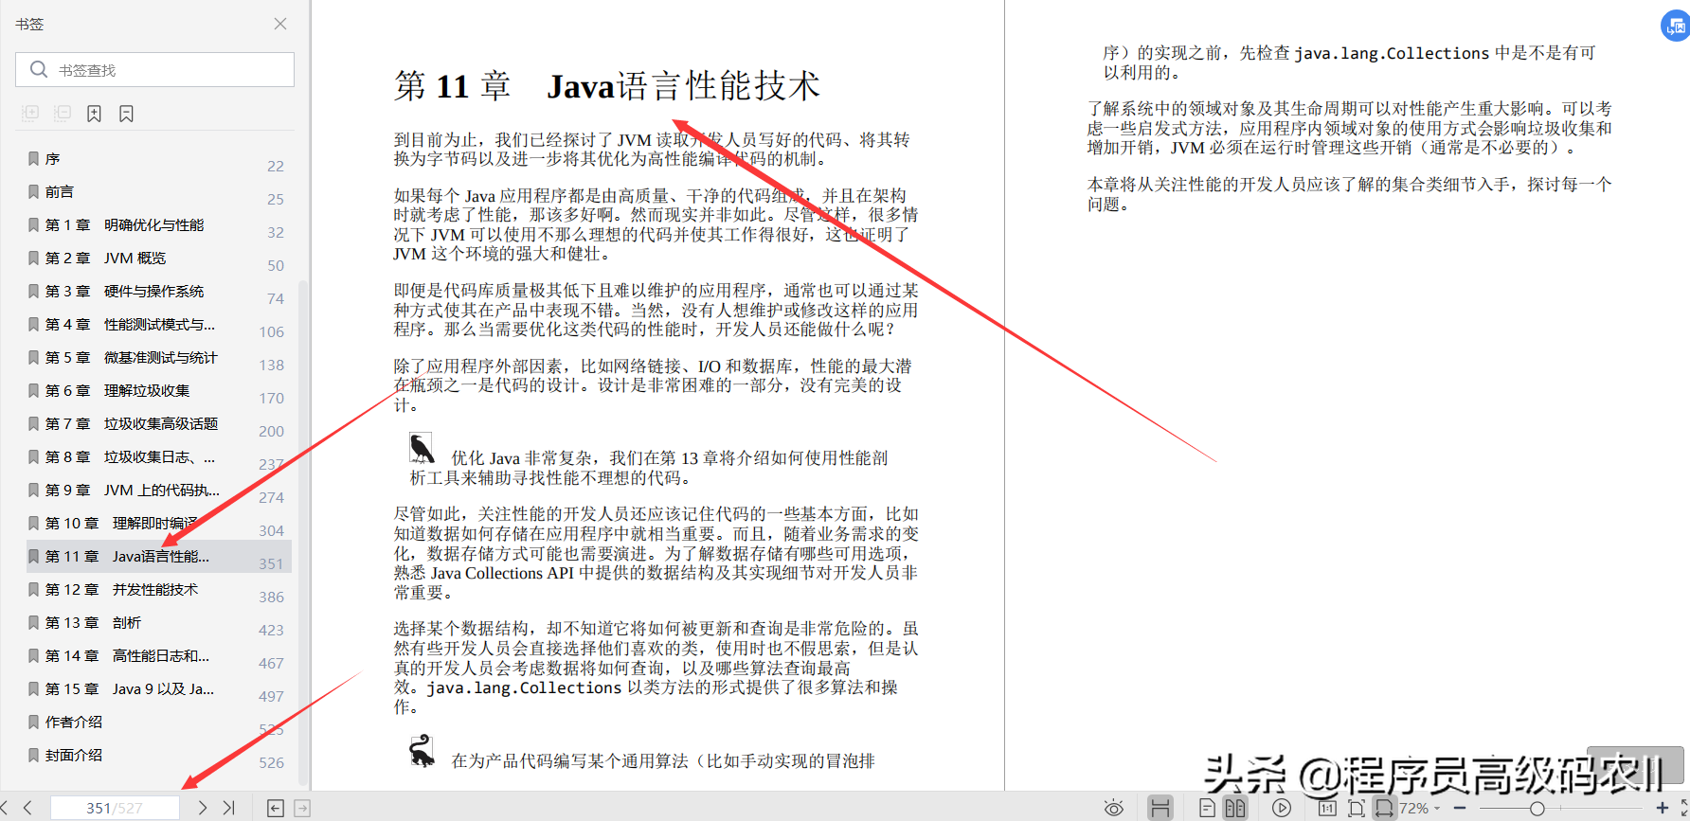
Task: Focus the 书签查找 search field
Action: point(154,70)
